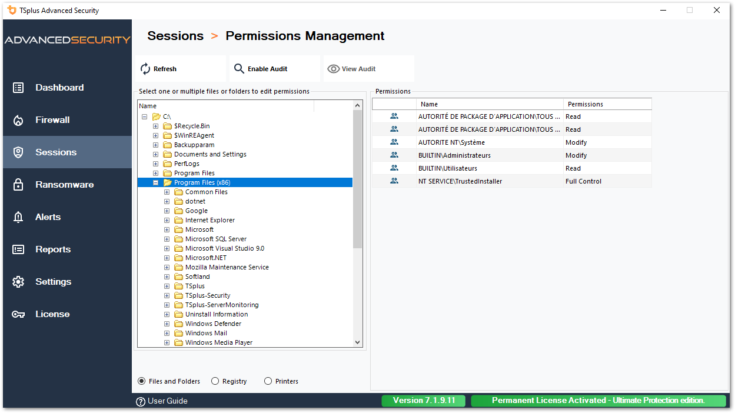The width and height of the screenshot is (735, 413).
Task: Select the Firewall sidebar icon
Action: (19, 119)
